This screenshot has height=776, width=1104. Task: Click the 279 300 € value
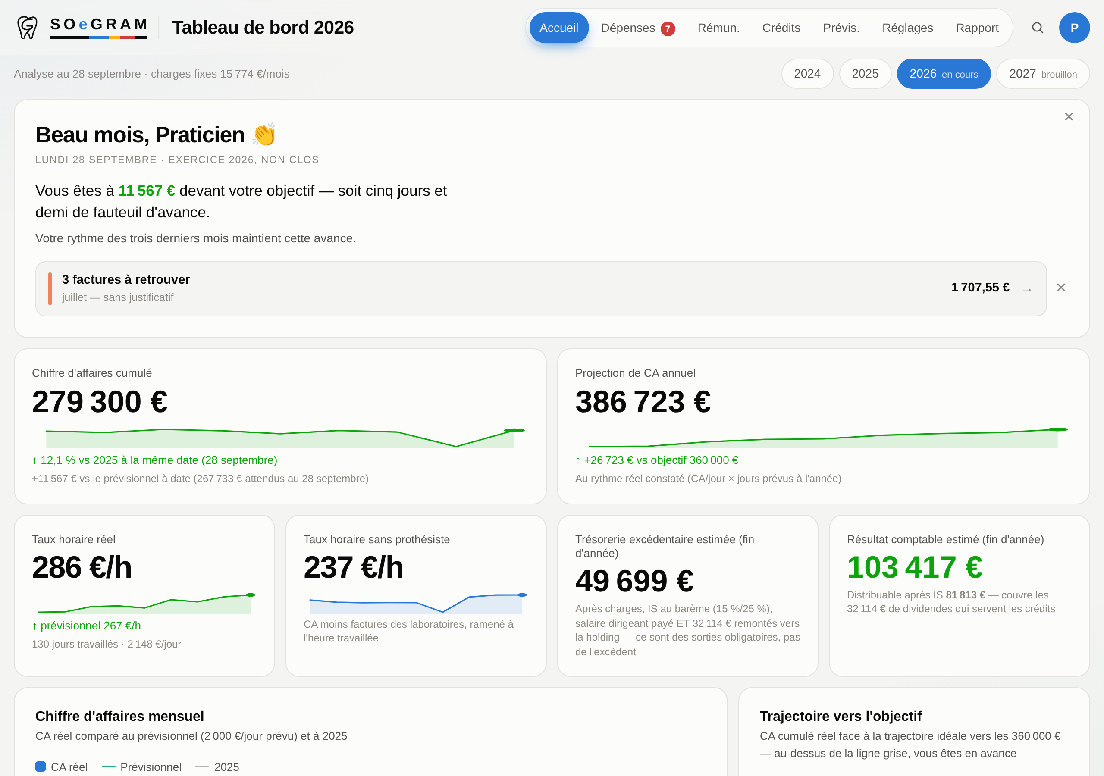tap(100, 402)
